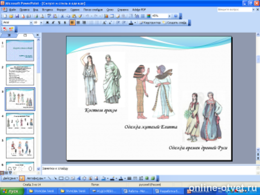Toggle Italic formatting button
This screenshot has height=195, width=260.
tap(53, 22)
